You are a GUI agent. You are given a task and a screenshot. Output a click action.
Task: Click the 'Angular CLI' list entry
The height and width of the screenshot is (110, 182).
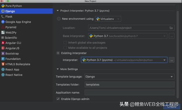26,43
